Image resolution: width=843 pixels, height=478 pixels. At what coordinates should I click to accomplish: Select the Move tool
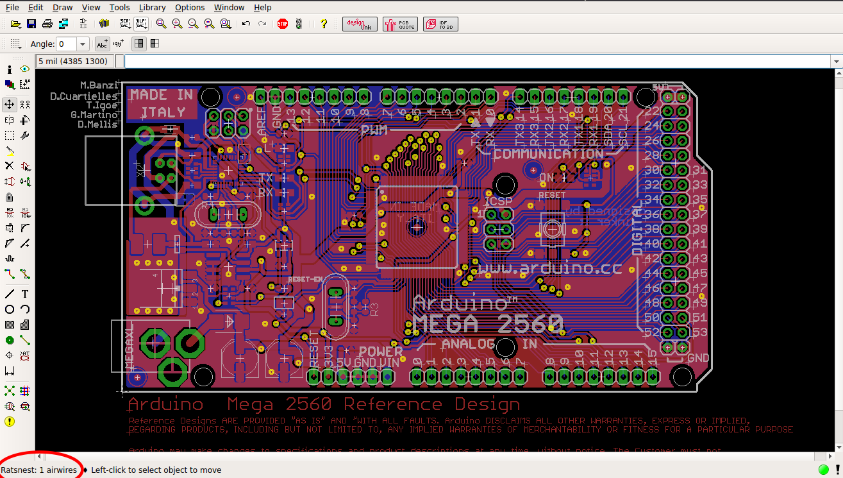9,104
